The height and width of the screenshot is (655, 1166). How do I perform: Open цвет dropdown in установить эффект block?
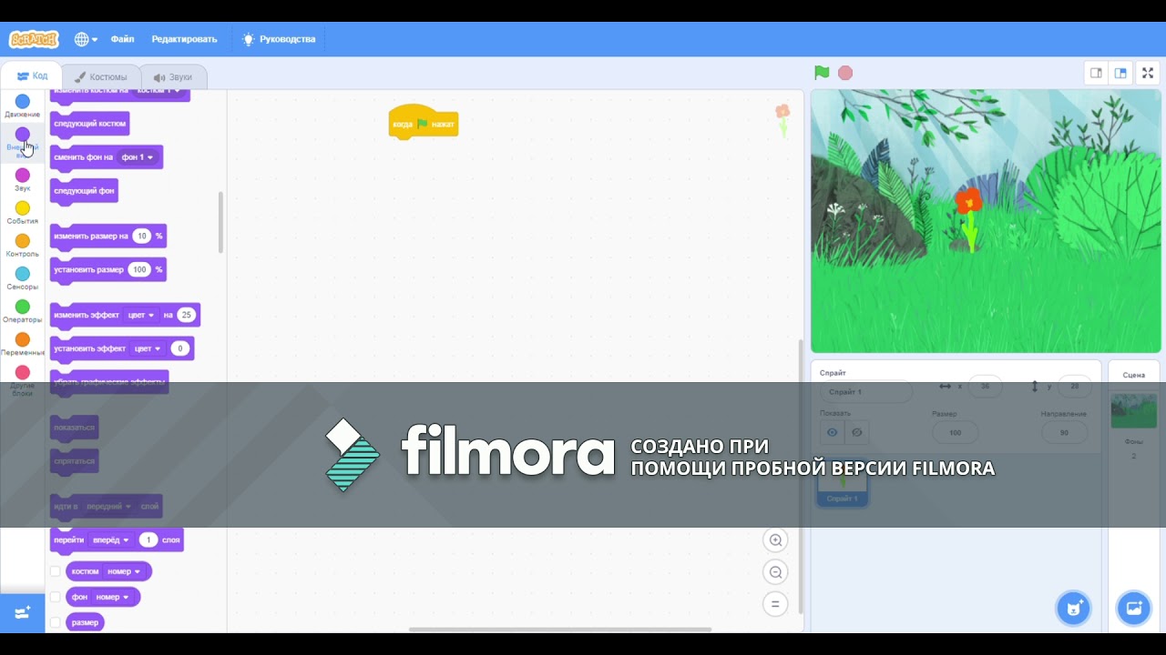pyautogui.click(x=148, y=348)
